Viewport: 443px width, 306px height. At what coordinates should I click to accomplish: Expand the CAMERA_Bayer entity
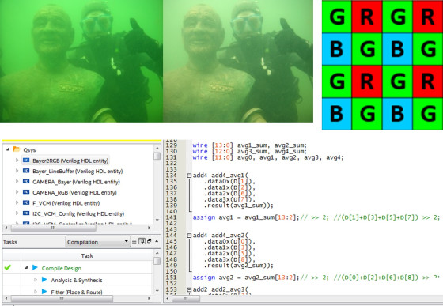point(17,181)
